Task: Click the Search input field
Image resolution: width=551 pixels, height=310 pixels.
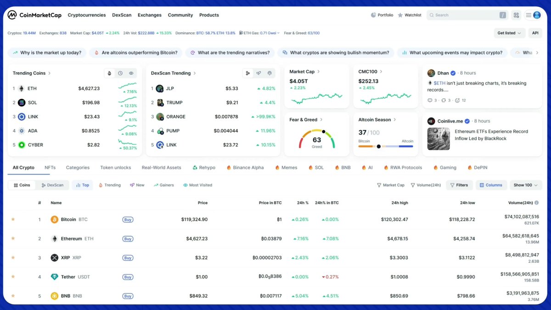Action: tap(467, 15)
